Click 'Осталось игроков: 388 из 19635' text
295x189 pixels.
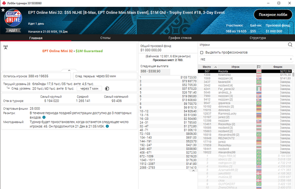coord(26,76)
